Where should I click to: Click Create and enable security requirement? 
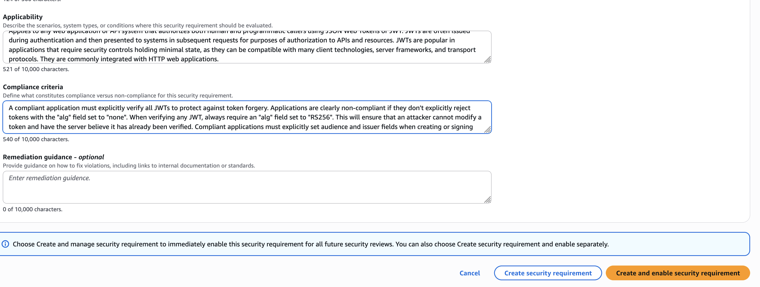click(678, 273)
